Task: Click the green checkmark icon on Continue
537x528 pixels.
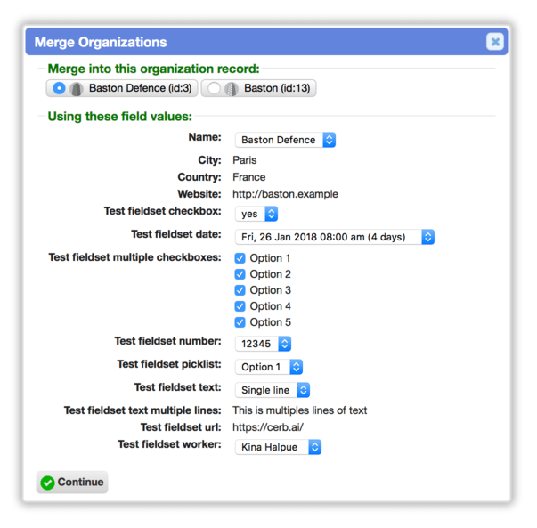Action: tap(47, 483)
